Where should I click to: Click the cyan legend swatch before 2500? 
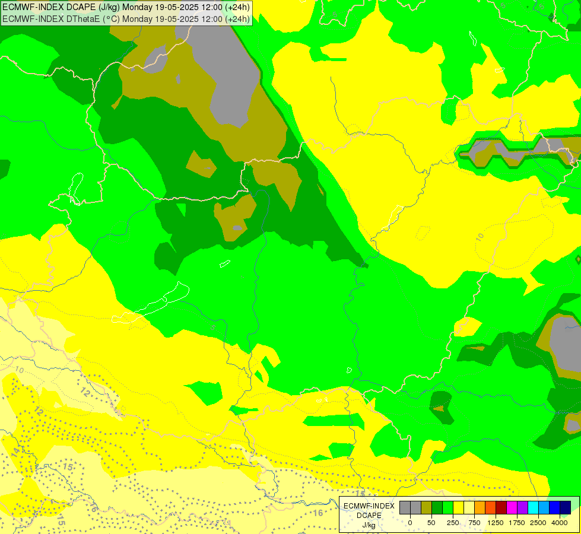coord(533,508)
